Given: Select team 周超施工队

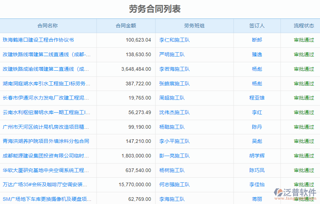Looking at the screenshot, I should [172, 98].
